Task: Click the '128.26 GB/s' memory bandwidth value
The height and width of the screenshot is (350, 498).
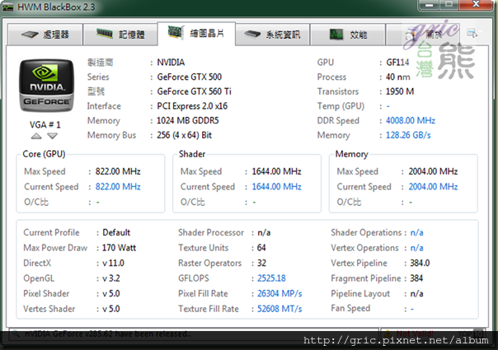Action: coord(408,135)
